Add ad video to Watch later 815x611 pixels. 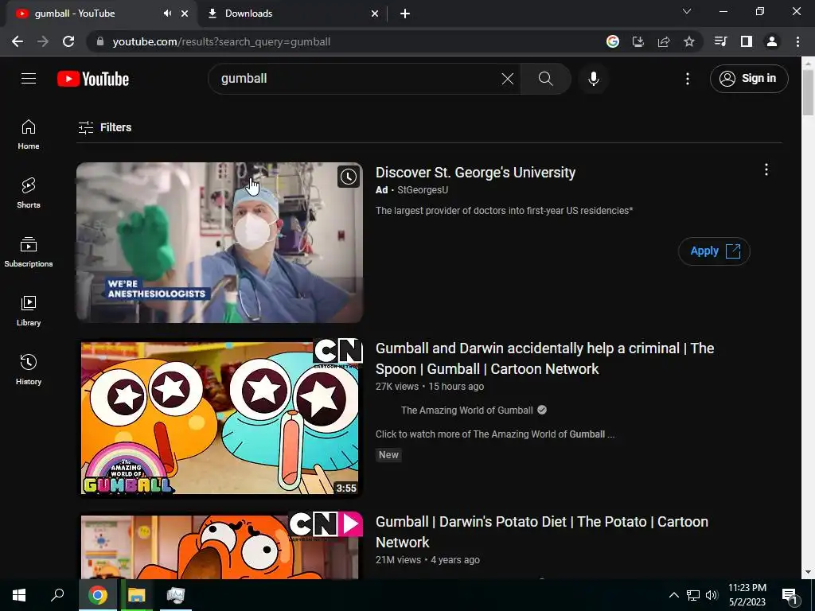[349, 177]
